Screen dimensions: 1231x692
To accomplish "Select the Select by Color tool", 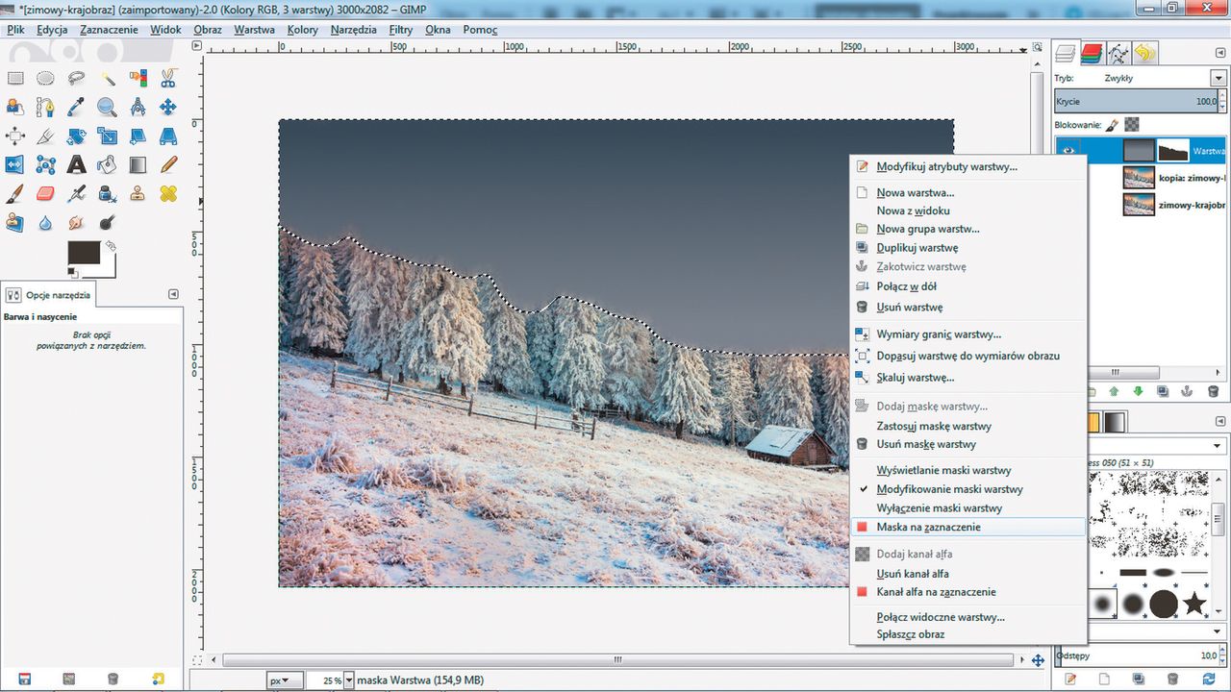I will coord(138,79).
